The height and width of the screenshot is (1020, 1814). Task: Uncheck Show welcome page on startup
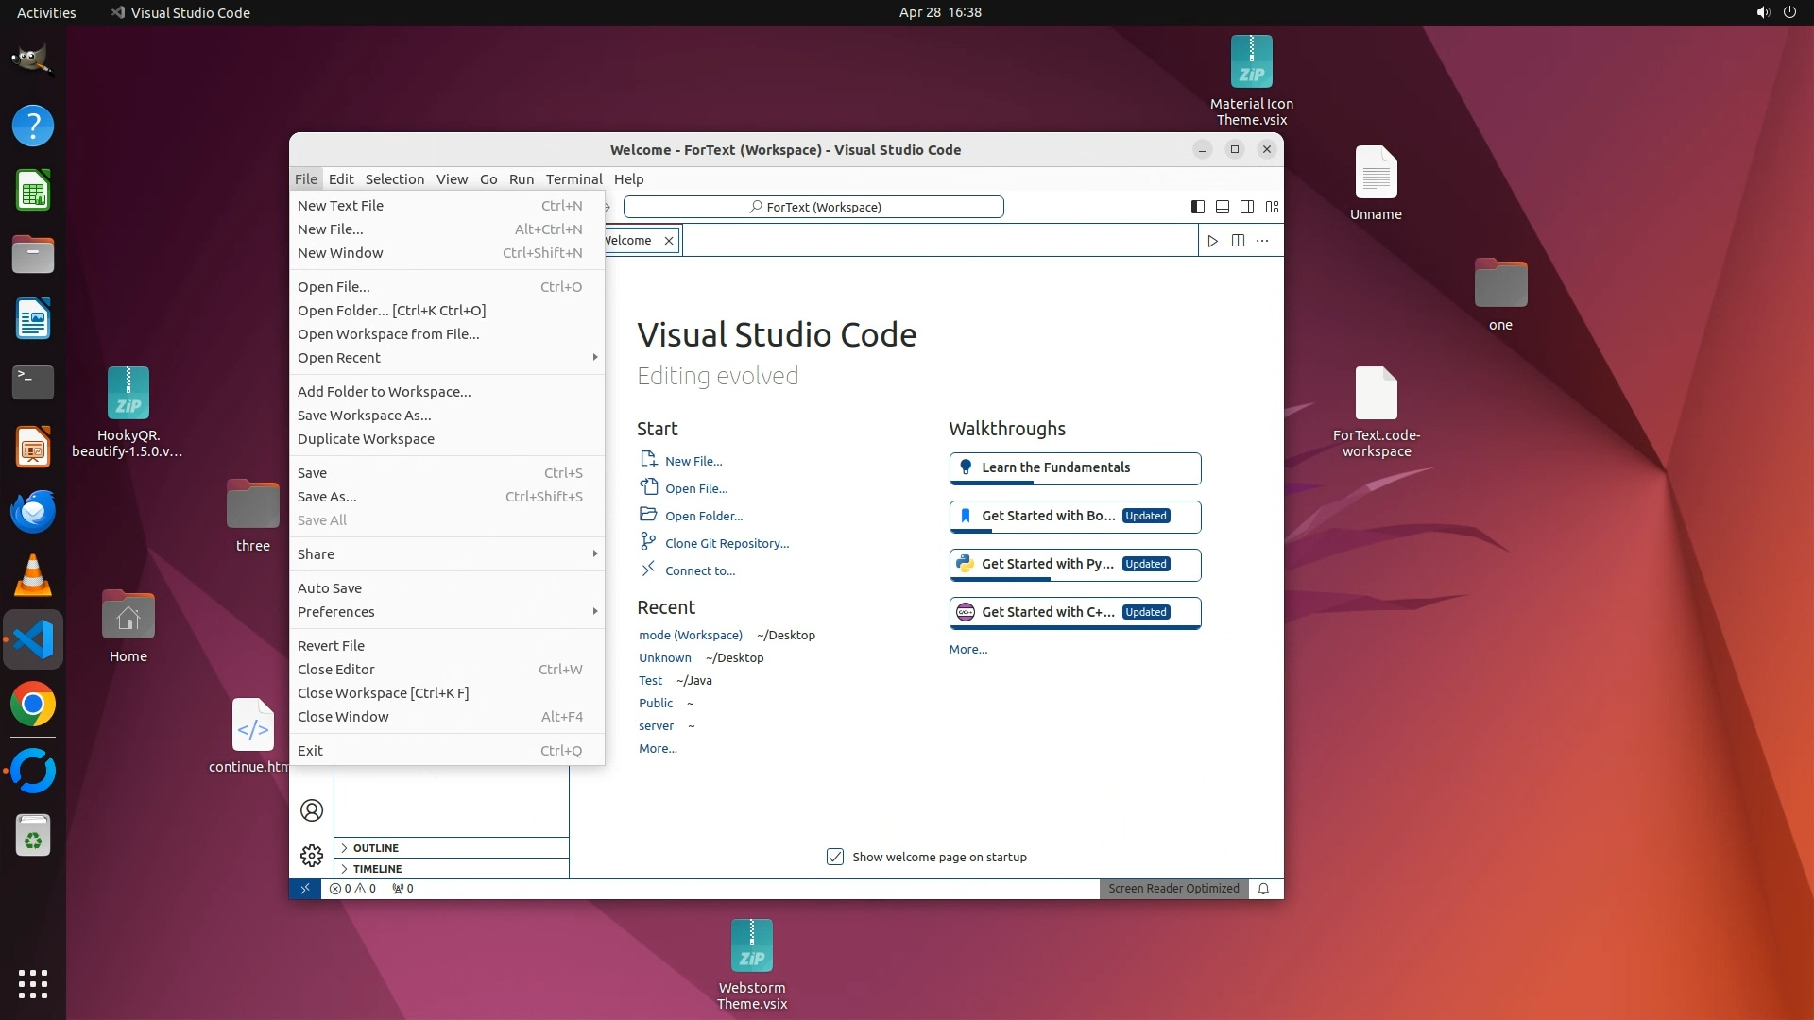tap(835, 857)
